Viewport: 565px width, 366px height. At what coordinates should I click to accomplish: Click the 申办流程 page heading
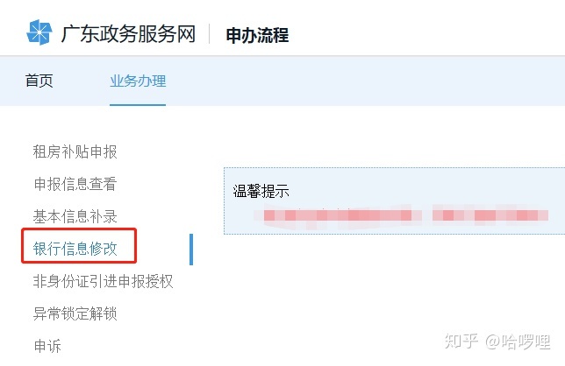257,35
